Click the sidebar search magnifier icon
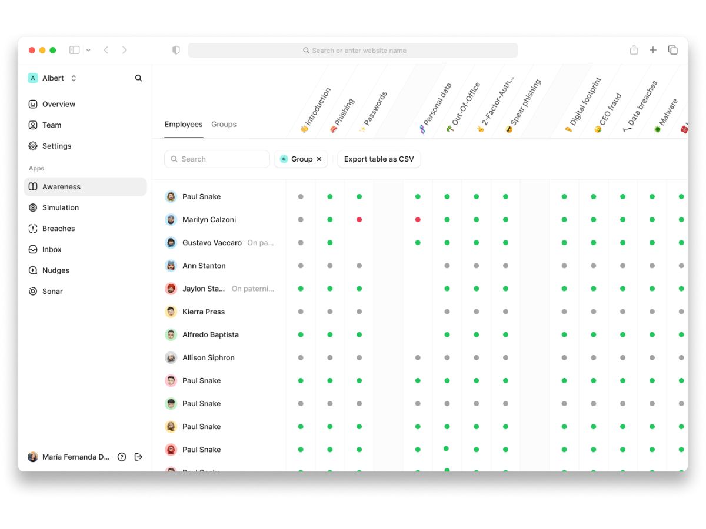Screen dimensions: 706x529 point(138,78)
